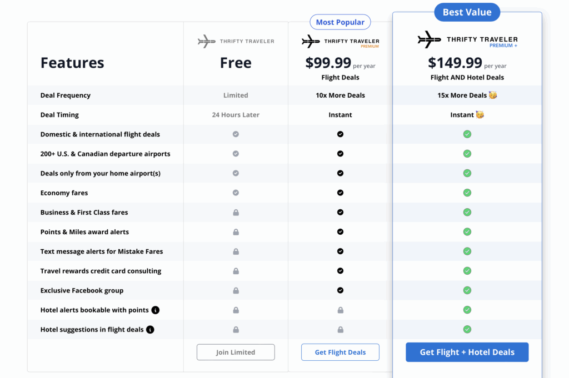The height and width of the screenshot is (378, 569).
Task: Click Premium black check for Points & Miles award alerts
Action: (340, 232)
